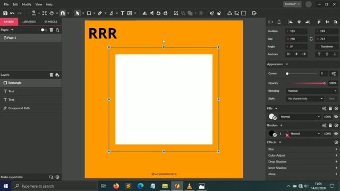This screenshot has height=191, width=340.
Task: Open the File menu
Action: (x=6, y=4)
